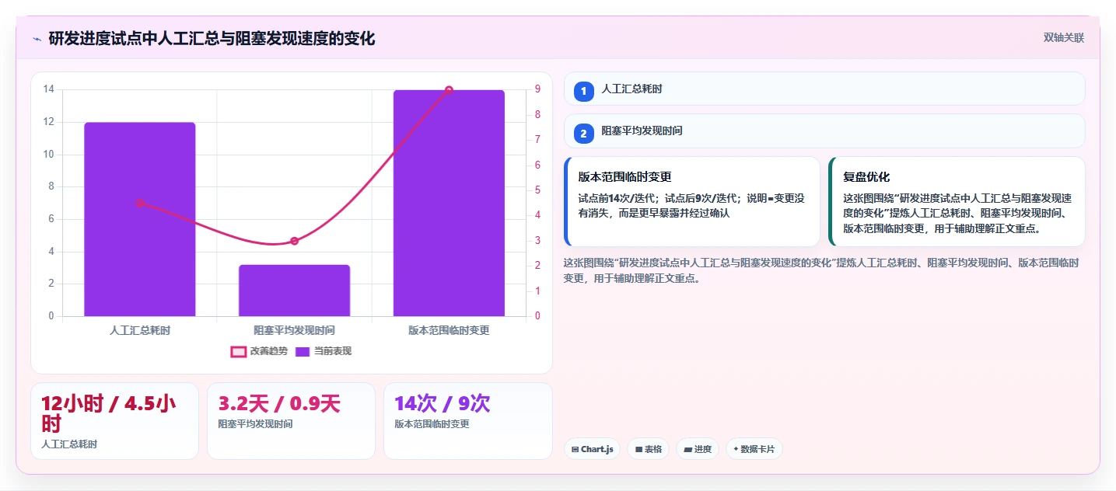The width and height of the screenshot is (1116, 491).
Task: Click the summary paragraph below the cards
Action: (x=821, y=270)
